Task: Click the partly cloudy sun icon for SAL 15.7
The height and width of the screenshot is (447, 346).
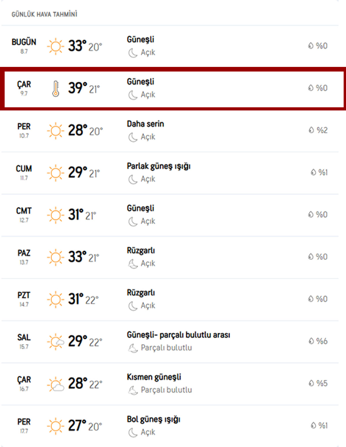Action: (56, 342)
